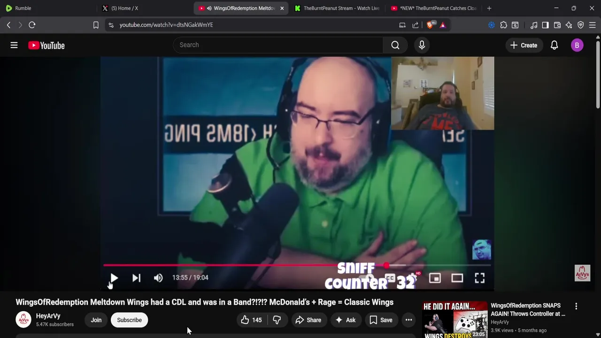601x338 pixels.
Task: Click the 13:55 / 19:04 time display
Action: (190, 278)
